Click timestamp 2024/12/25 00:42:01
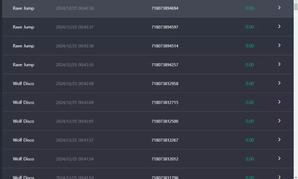Image resolution: width=298 pixels, height=179 pixels. [75, 121]
